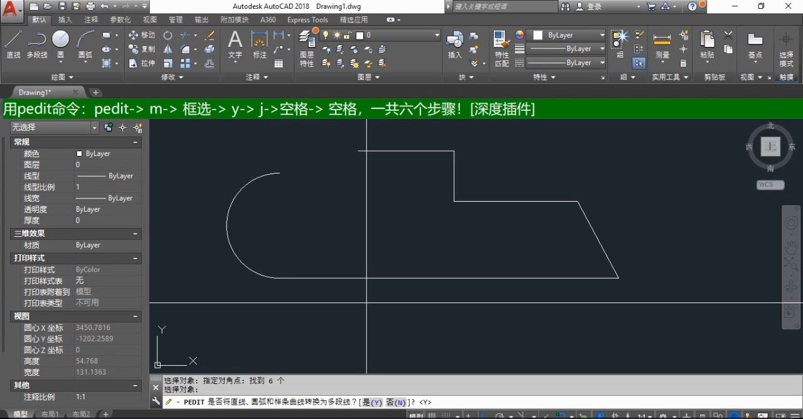This screenshot has width=803, height=419.
Task: Open the object color ByLayer dropdown
Action: 567,35
